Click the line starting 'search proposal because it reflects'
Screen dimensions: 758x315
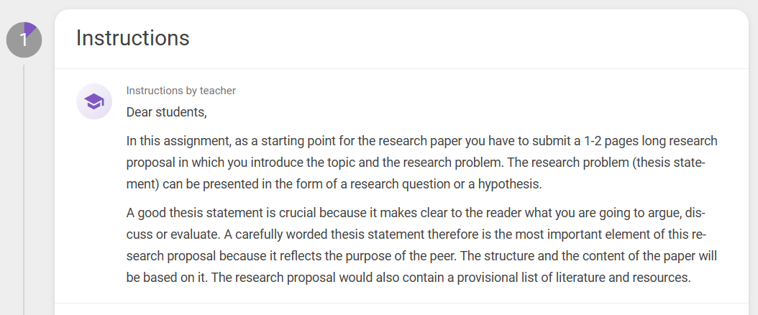tap(421, 256)
